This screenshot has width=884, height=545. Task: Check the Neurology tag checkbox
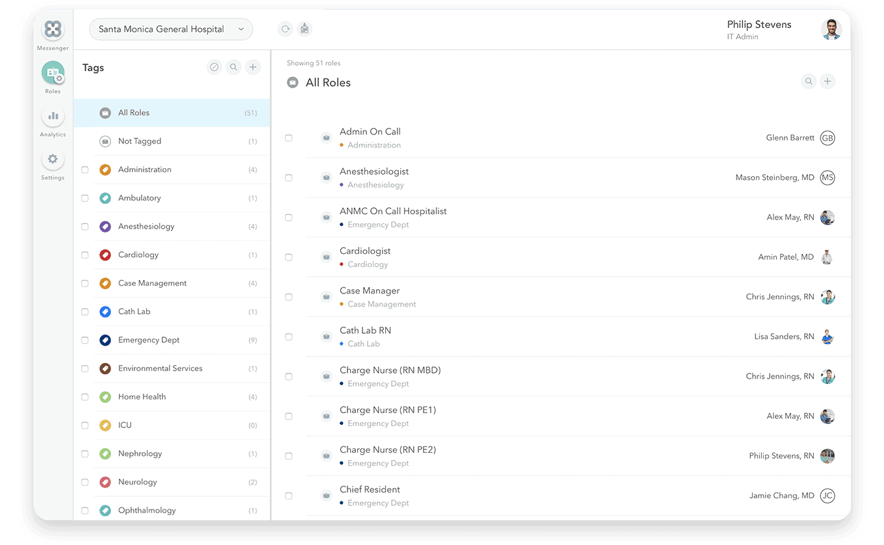85,482
